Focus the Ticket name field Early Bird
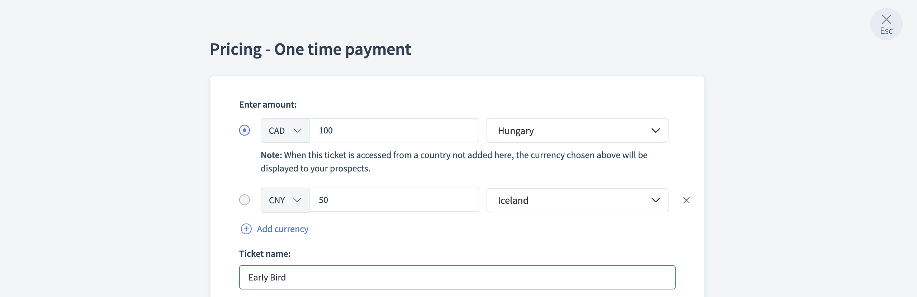917x297 pixels. pos(457,277)
